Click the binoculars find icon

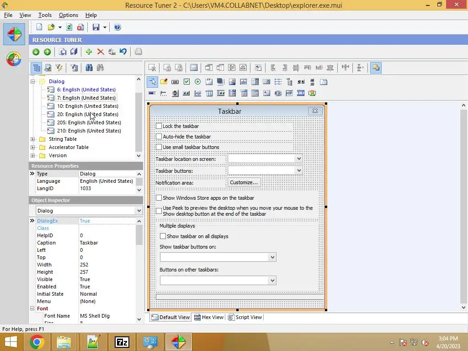[89, 68]
